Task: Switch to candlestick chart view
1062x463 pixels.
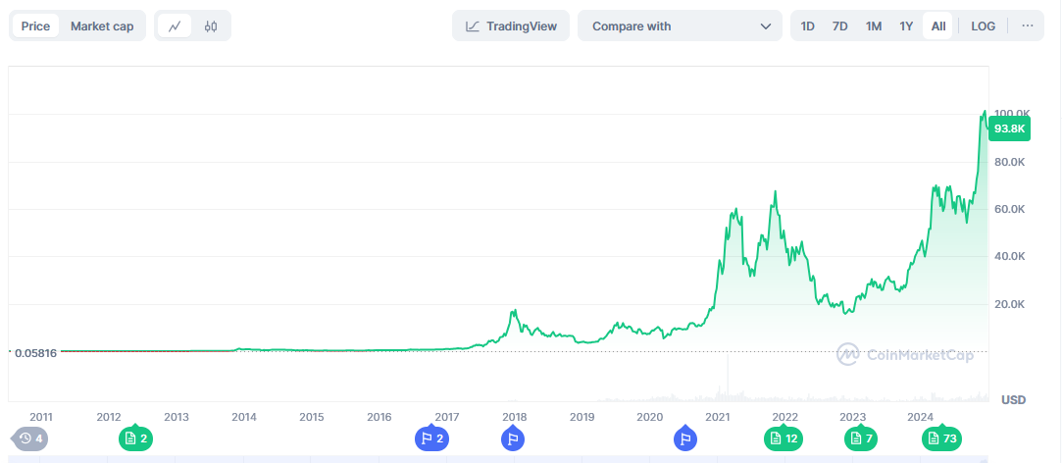Action: click(211, 26)
